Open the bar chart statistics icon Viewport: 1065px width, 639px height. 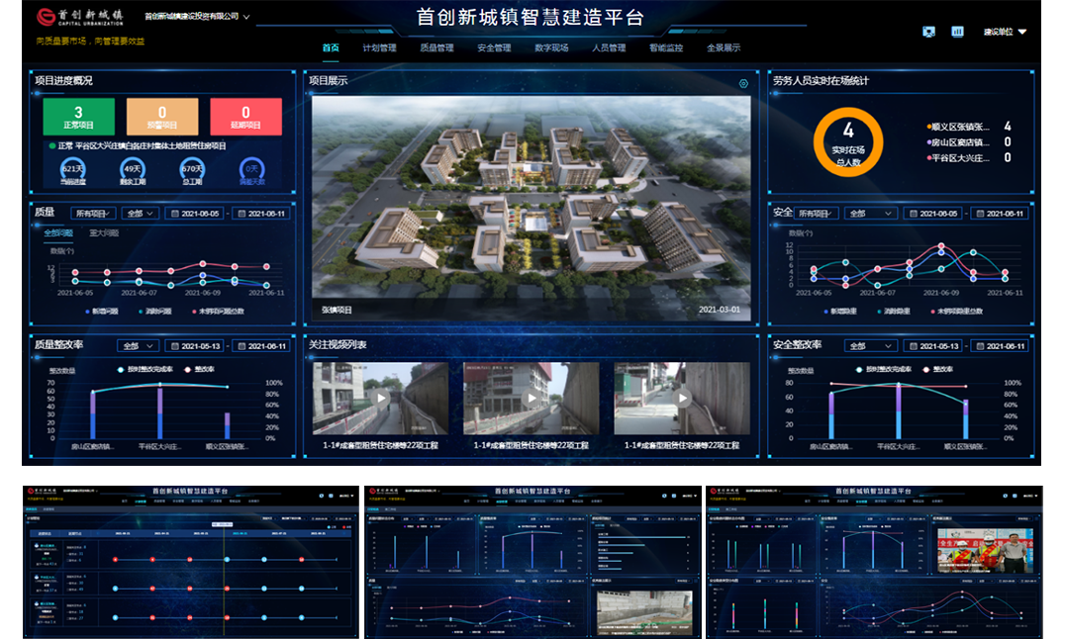point(957,32)
